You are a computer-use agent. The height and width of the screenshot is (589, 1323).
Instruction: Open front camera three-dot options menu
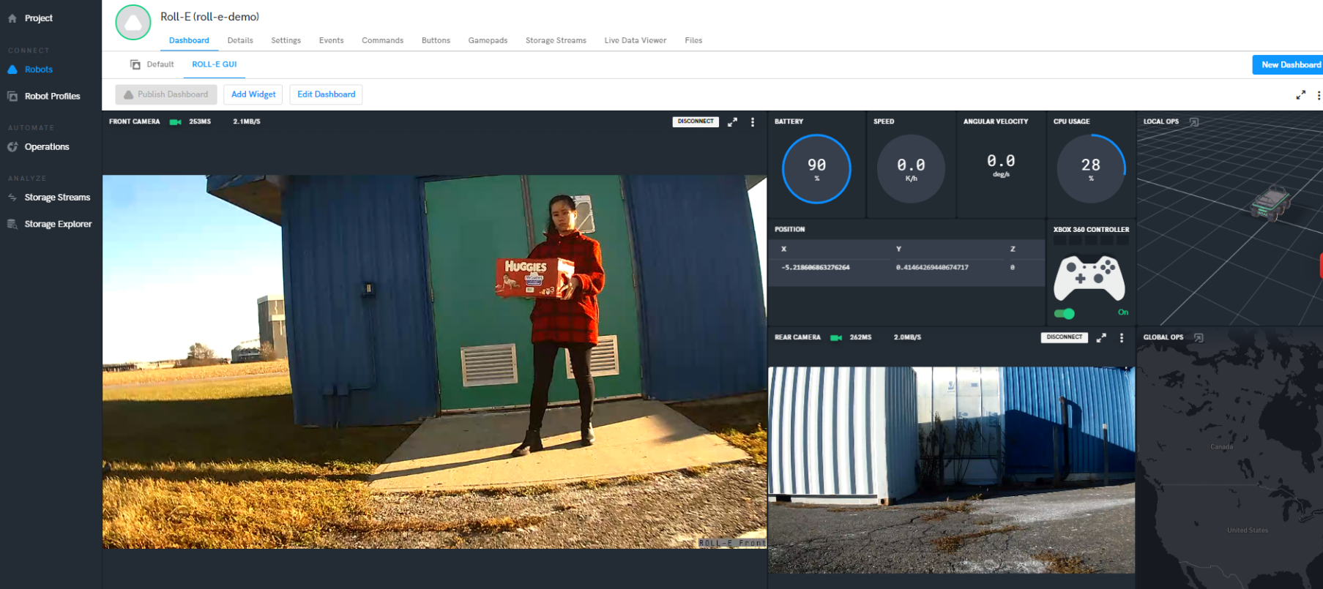coord(753,122)
